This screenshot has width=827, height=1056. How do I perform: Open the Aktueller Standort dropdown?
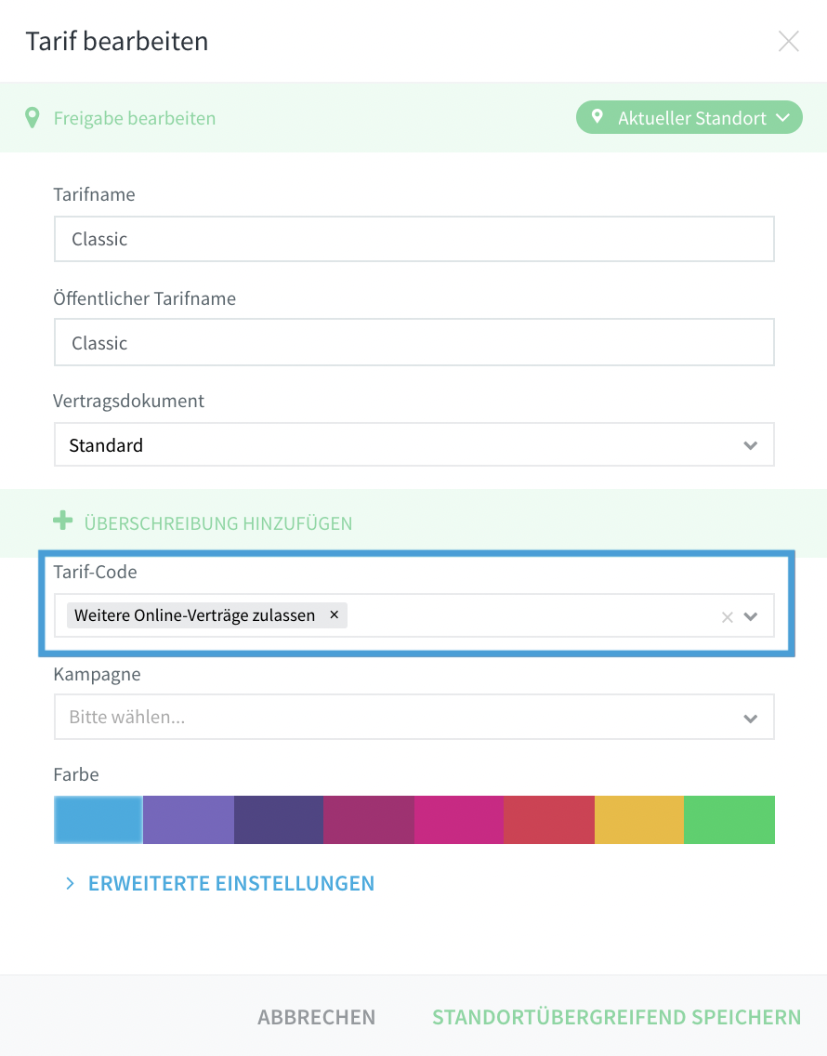tap(689, 117)
